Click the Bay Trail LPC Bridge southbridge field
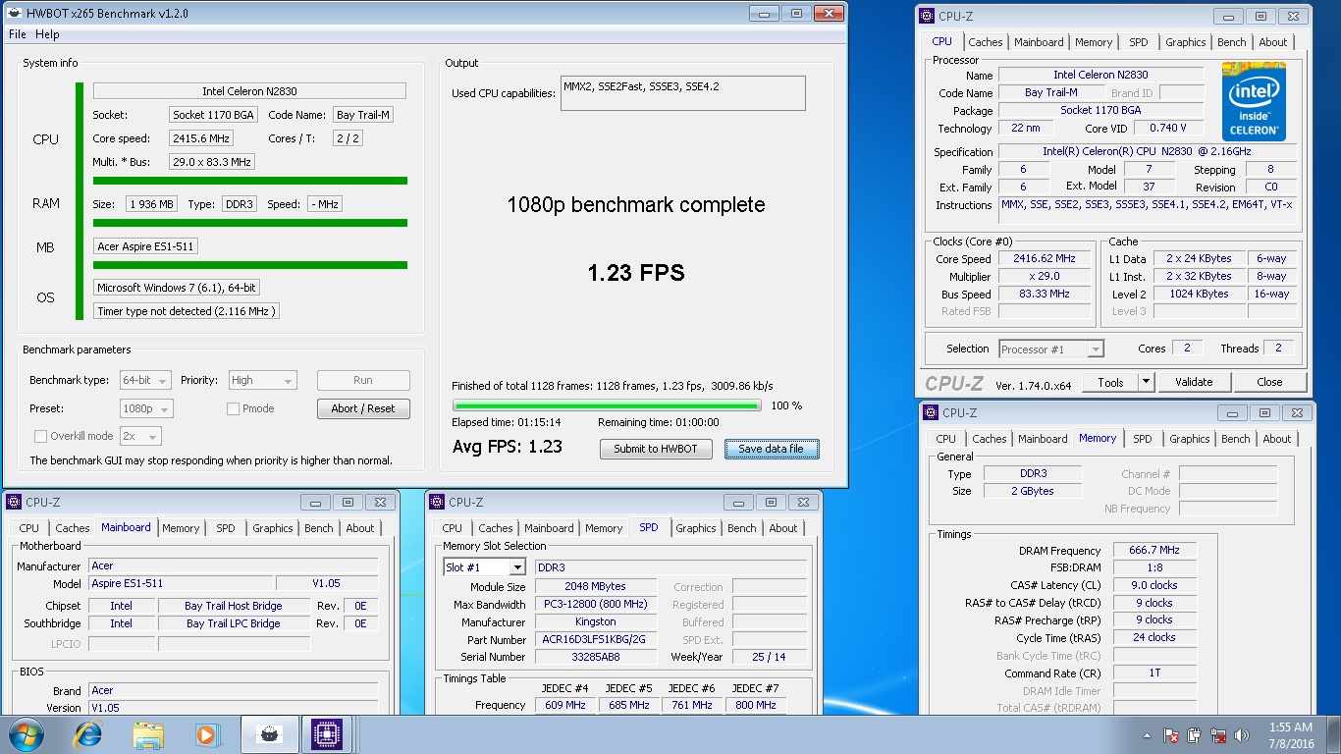Screen dimensions: 1341x754 point(234,623)
